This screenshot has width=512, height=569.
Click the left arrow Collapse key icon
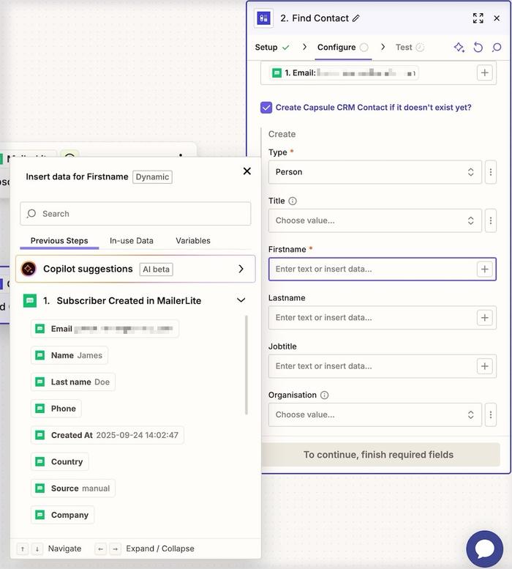pos(100,548)
